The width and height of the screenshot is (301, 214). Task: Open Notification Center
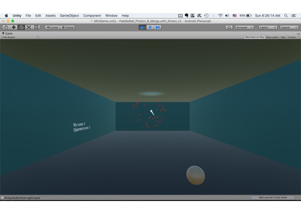click(293, 16)
